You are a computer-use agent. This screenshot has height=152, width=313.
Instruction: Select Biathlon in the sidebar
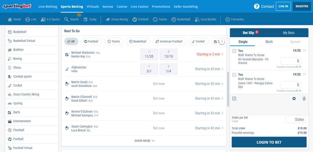click(x=32, y=50)
